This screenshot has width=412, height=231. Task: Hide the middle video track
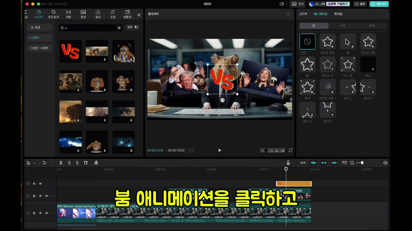pos(40,196)
